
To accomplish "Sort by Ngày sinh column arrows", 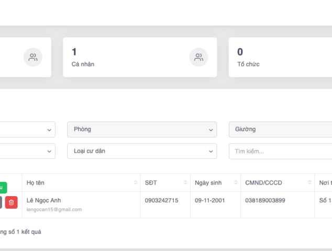I will point(235,182).
